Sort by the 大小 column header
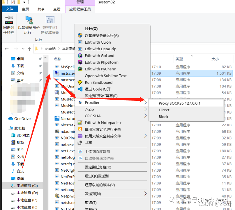Viewport: 235px width, 210px height. click(x=215, y=59)
